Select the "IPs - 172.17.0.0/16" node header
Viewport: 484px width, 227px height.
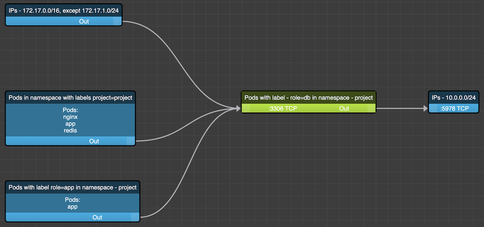click(63, 11)
